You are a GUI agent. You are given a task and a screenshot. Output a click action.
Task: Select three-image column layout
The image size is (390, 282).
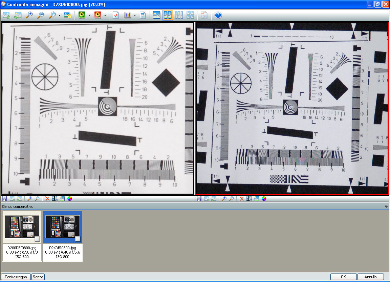[179, 15]
